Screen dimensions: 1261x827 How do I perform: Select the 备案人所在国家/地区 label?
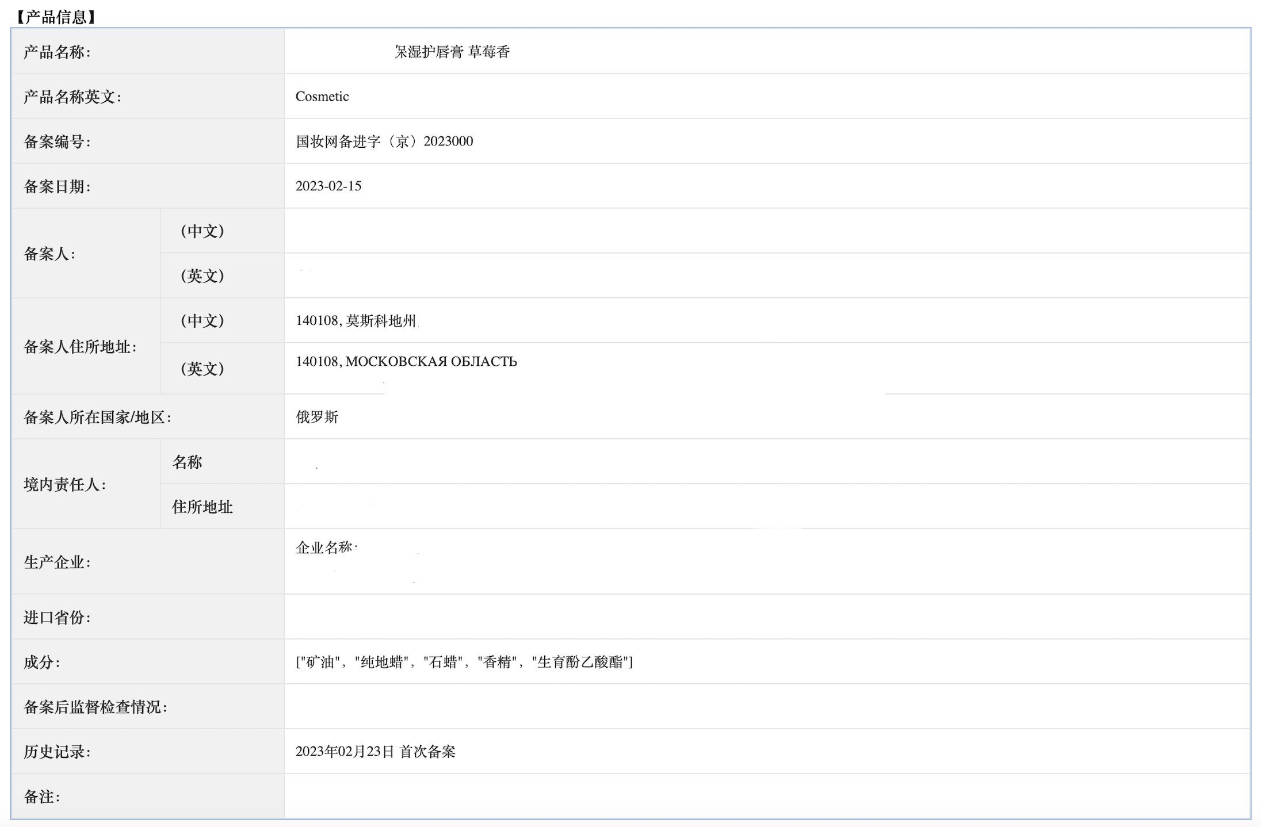pos(97,417)
